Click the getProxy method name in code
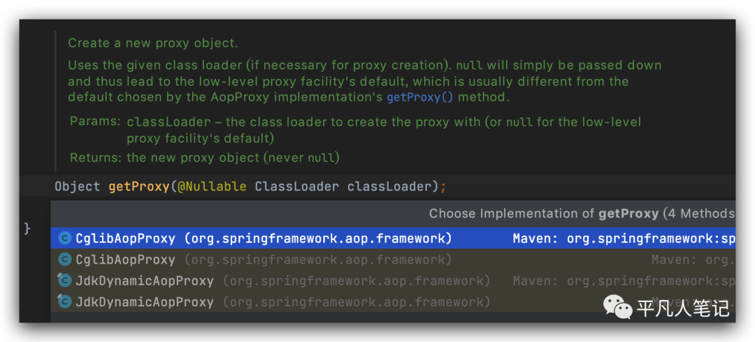Image resolution: width=755 pixels, height=342 pixels. pyautogui.click(x=139, y=187)
